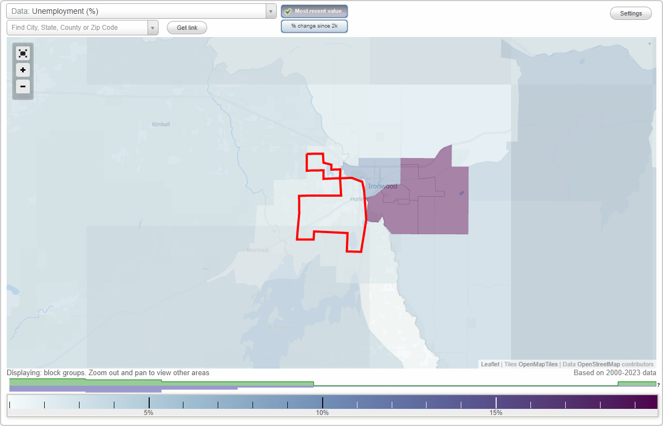Click the Ironwood map label
Screen dimensions: 663x426
click(383, 186)
